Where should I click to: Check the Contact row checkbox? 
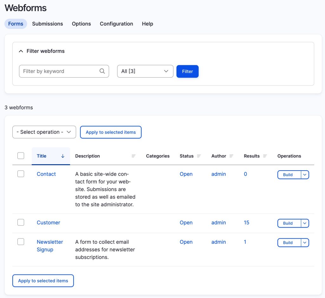click(x=21, y=174)
